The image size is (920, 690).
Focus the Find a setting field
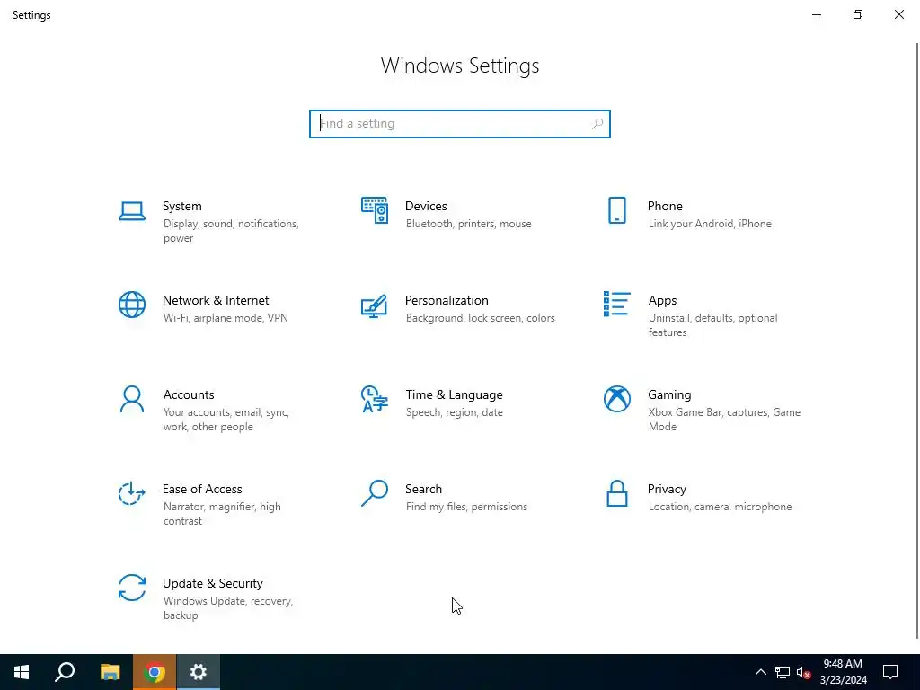point(459,124)
